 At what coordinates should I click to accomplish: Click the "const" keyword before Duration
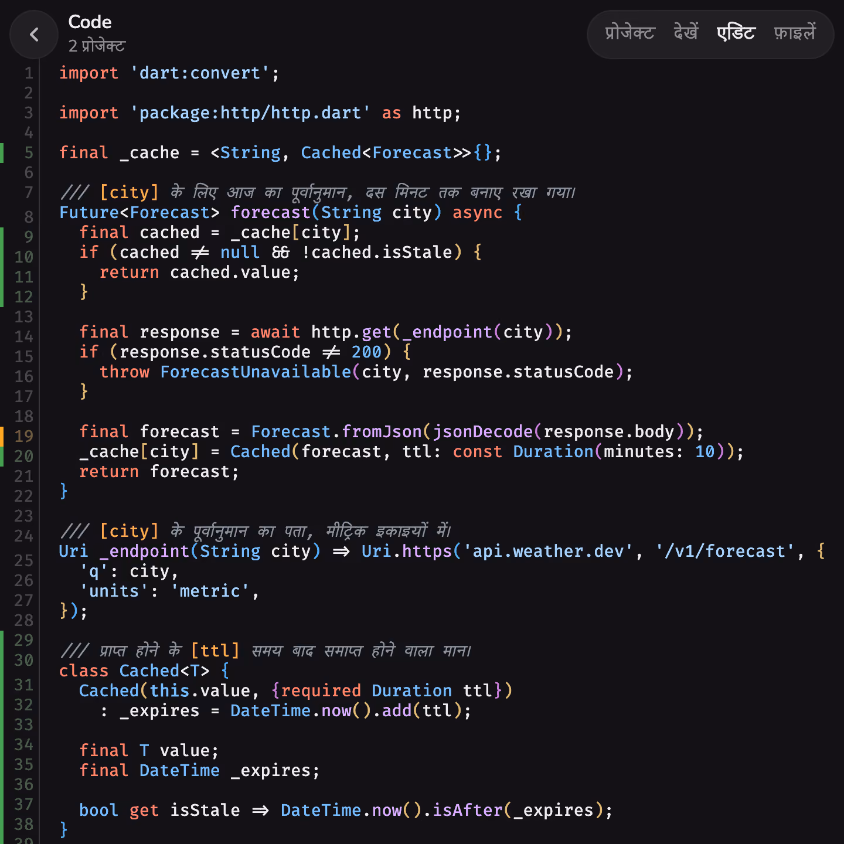pos(477,452)
